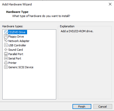The width and height of the screenshot is (114, 111).
Task: Select the CD/DVD Drive disc icon
Action: coord(6,32)
